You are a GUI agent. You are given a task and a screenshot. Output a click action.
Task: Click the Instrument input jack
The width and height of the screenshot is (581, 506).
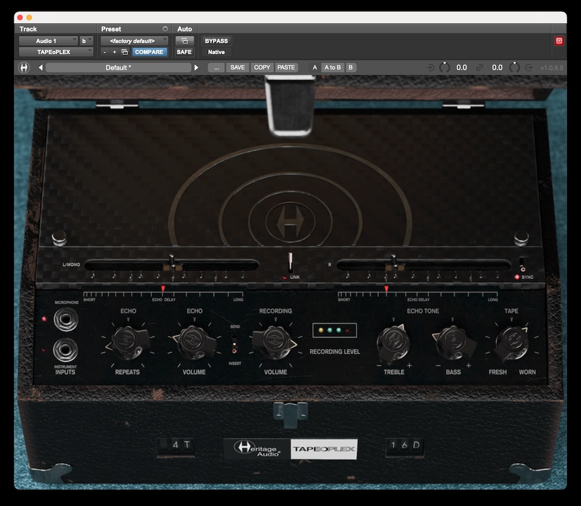tap(65, 350)
